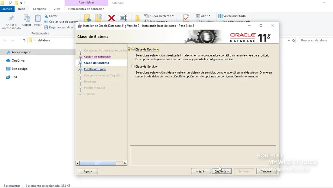333x188 pixels.
Task: Click the refresh icon beside address bar
Action: (x=294, y=40)
